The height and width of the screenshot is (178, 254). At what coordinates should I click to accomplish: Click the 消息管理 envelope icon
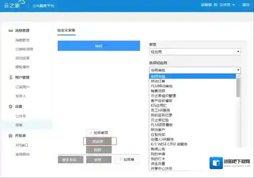point(11,31)
